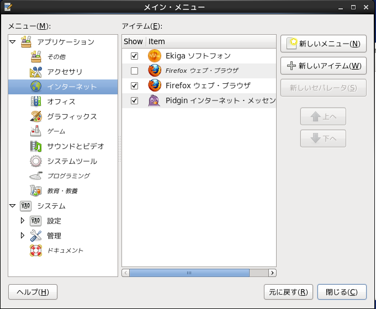Click the ドキュメント lifebuoy icon
This screenshot has height=309, width=376.
click(x=36, y=251)
